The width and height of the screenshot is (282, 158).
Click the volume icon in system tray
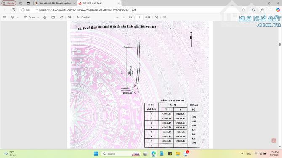click(x=261, y=154)
